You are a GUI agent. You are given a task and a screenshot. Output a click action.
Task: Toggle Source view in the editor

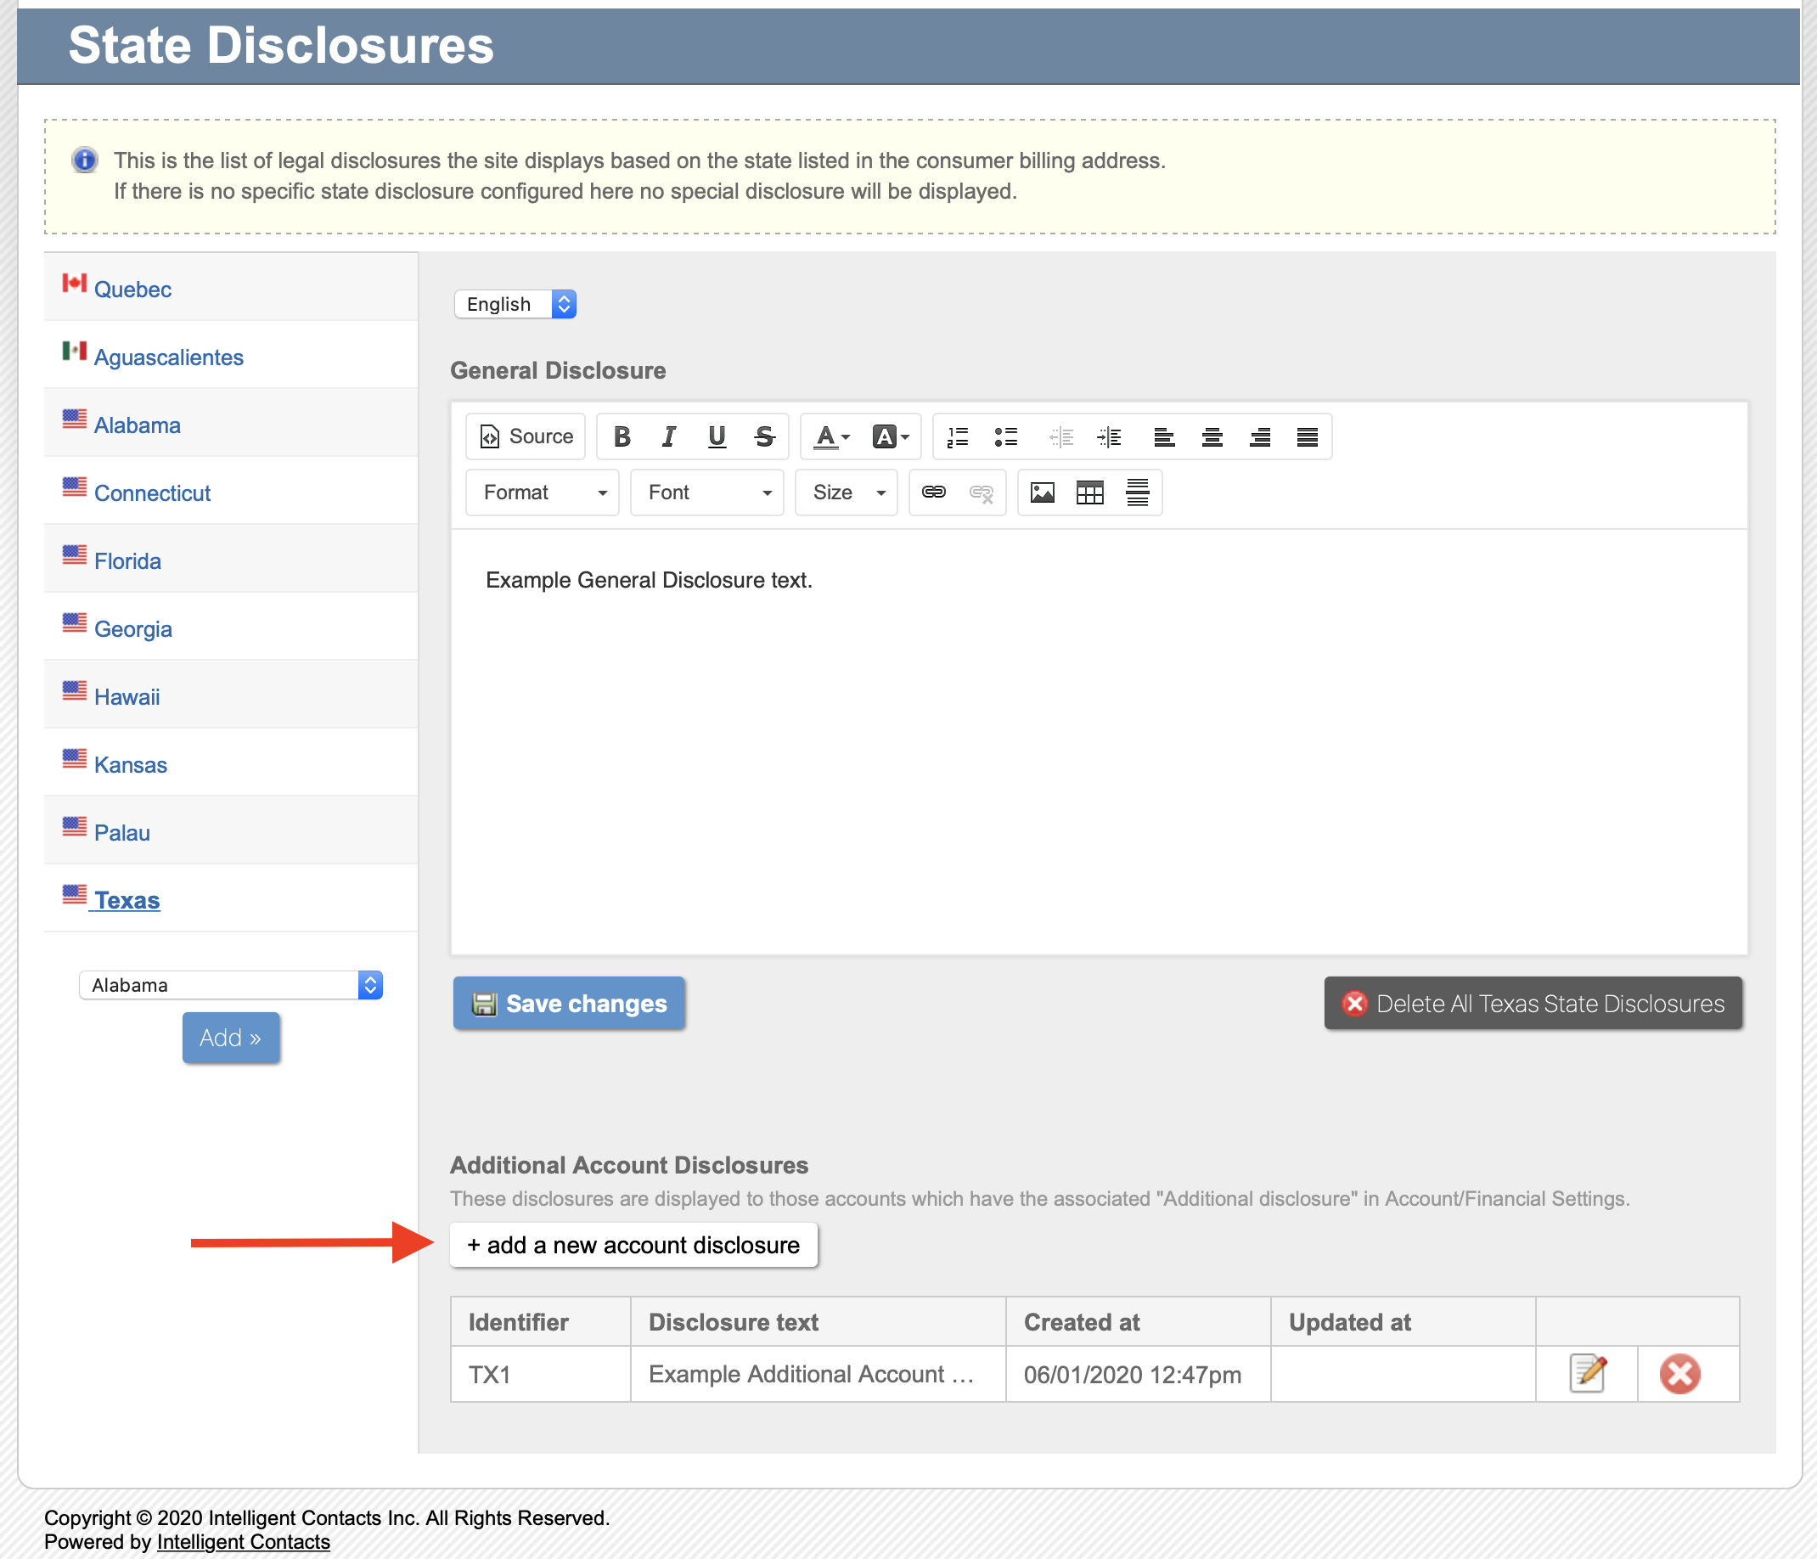point(526,436)
